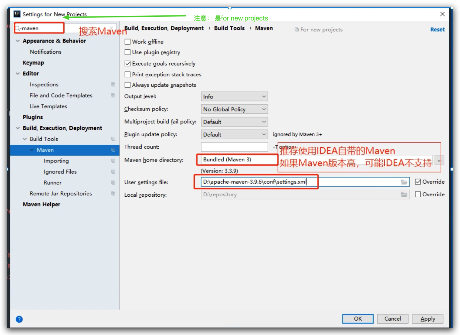Browse for Local repository with folder icon
This screenshot has width=460, height=335.
coord(404,195)
